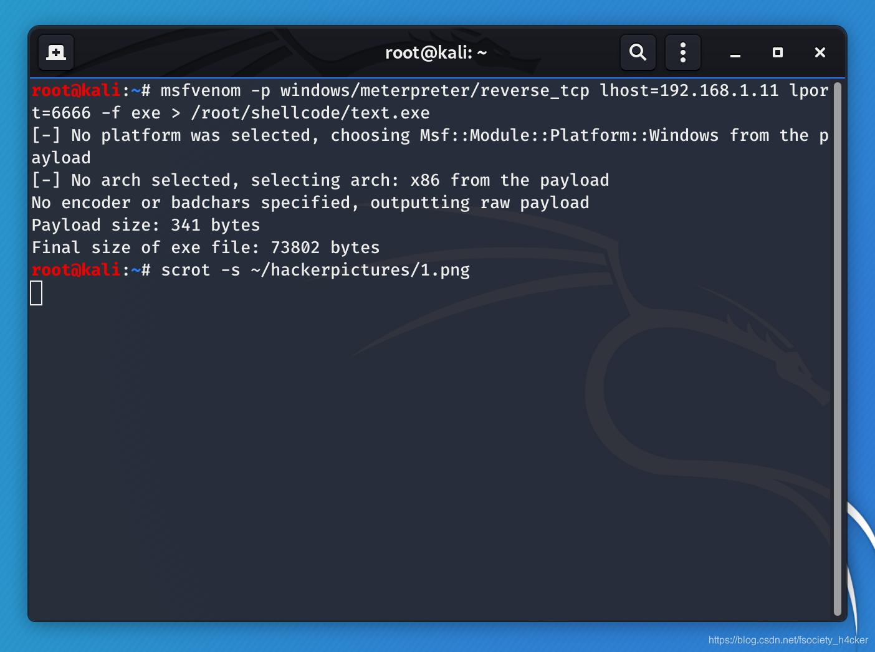Open the terminal search
The image size is (875, 652).
638,52
